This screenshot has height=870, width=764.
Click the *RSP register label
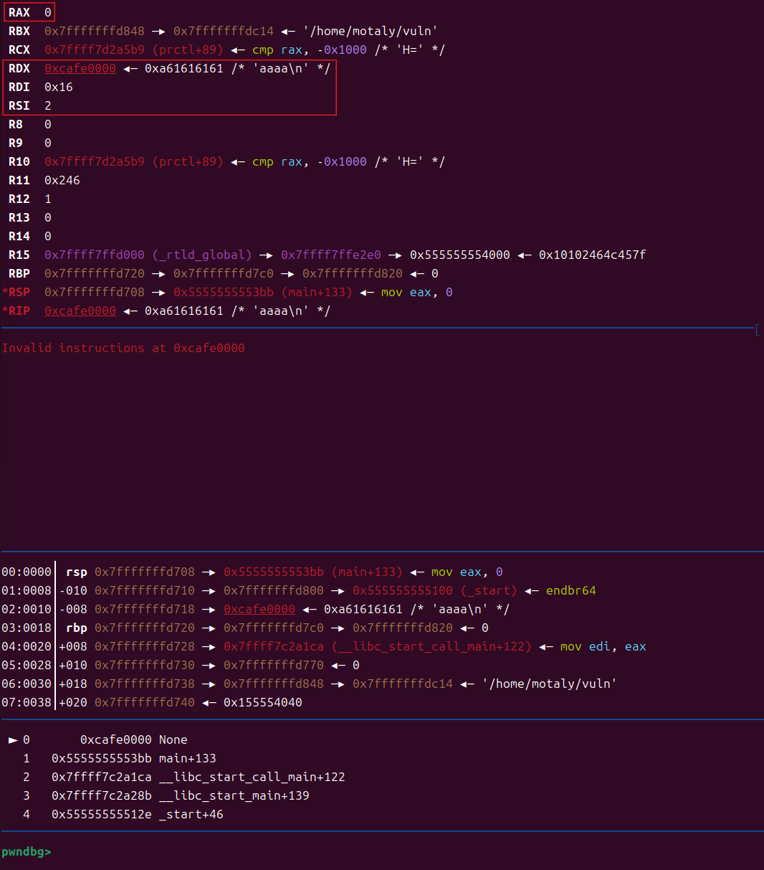17,292
